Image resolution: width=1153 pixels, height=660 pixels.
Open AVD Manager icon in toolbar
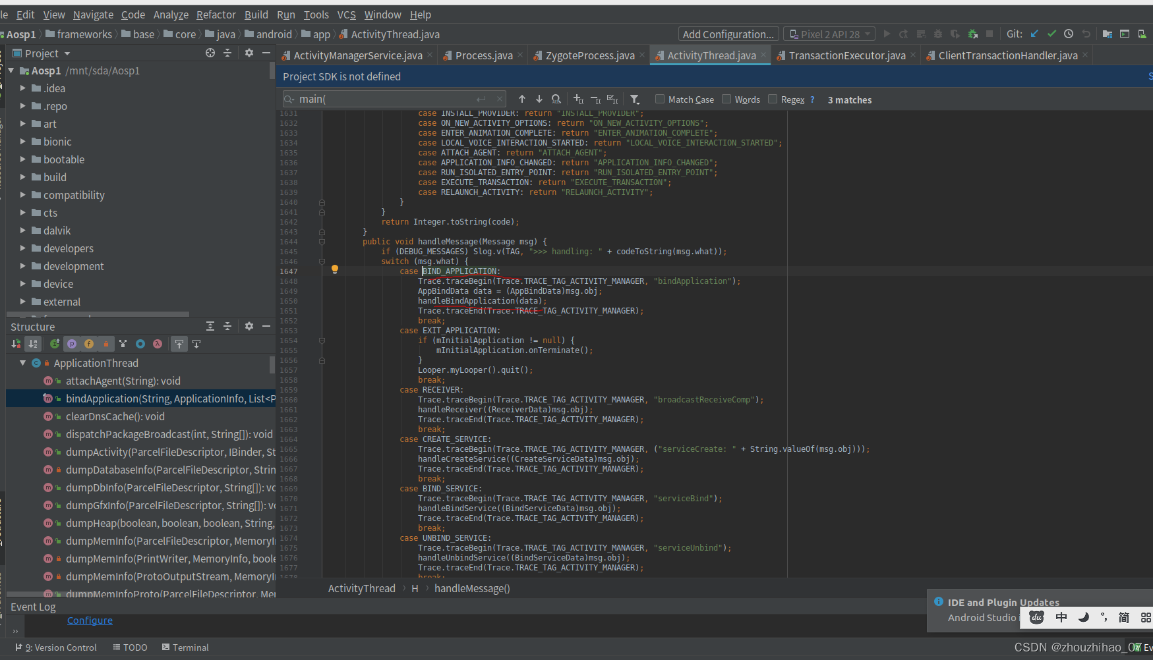(1142, 34)
